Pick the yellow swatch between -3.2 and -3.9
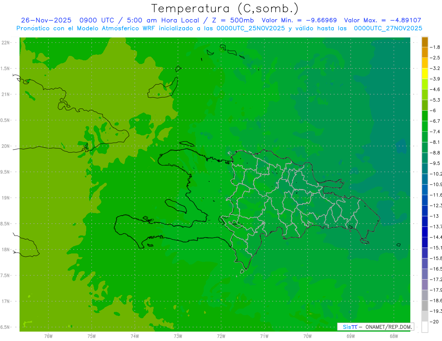Image resolution: width=442 pixels, height=341 pixels. (x=425, y=74)
